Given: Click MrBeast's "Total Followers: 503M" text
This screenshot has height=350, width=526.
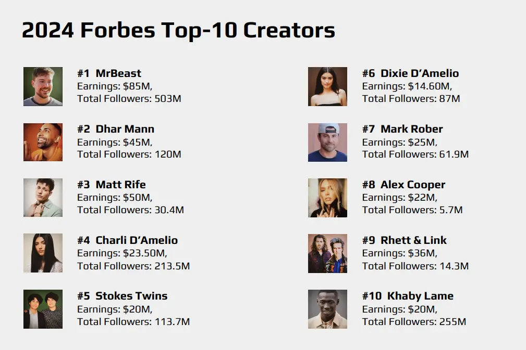Looking at the screenshot, I should [129, 98].
